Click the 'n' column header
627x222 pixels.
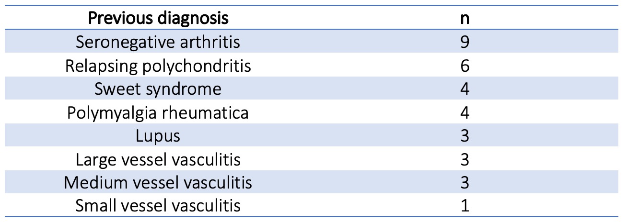(x=464, y=19)
